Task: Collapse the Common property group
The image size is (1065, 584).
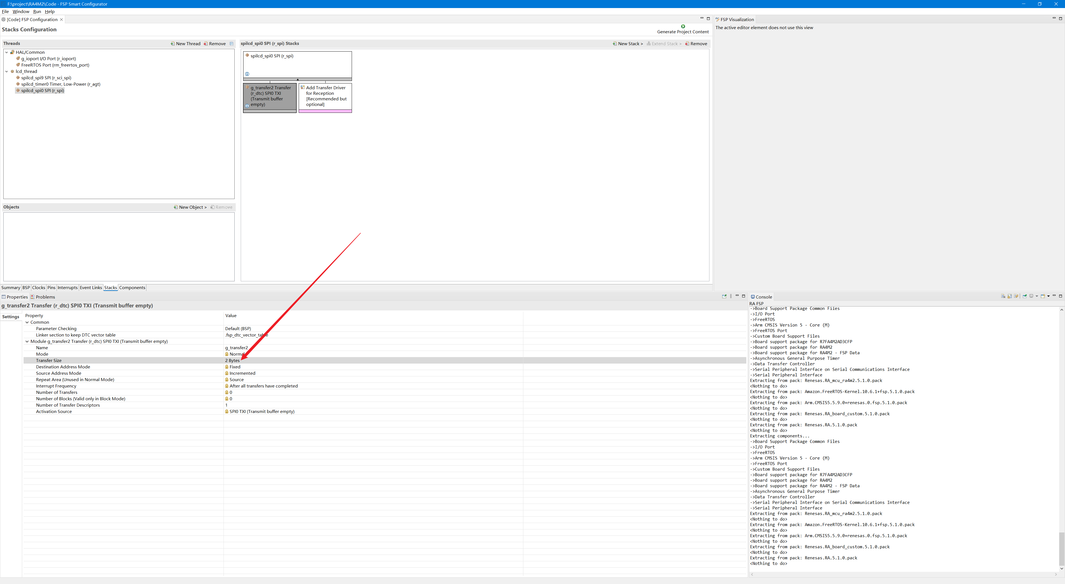Action: [27, 322]
